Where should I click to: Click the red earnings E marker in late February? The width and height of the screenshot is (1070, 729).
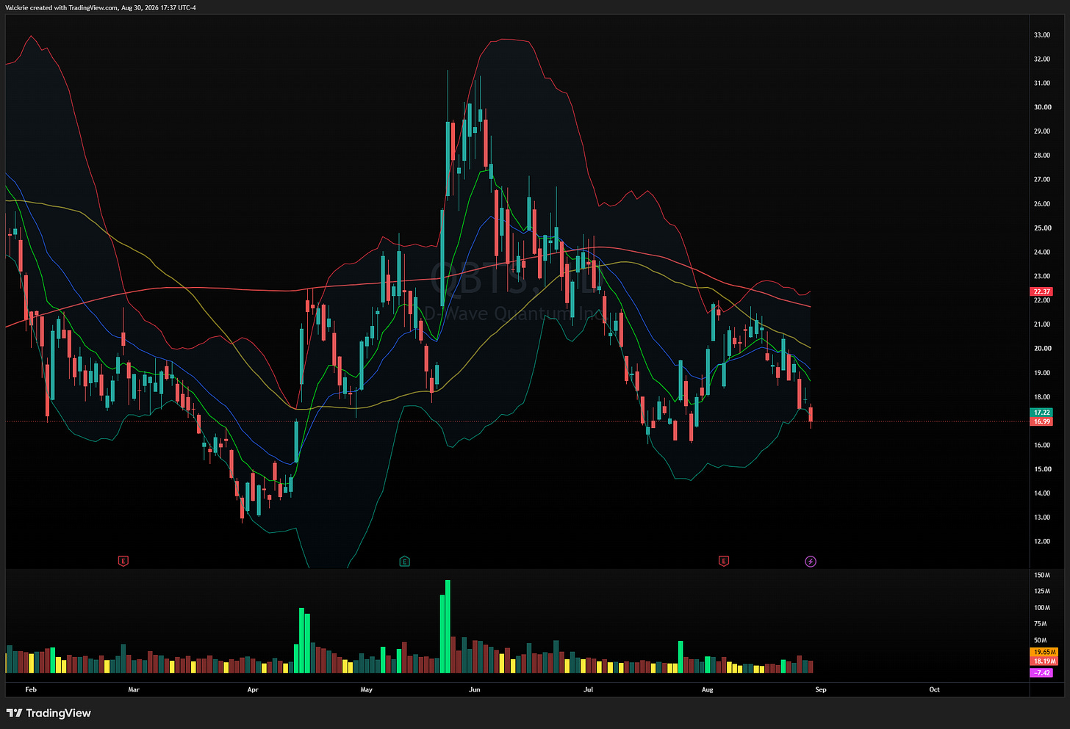(x=123, y=562)
